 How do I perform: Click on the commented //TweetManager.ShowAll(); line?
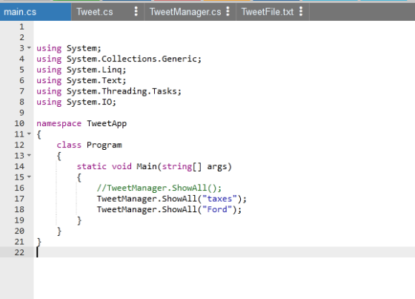(159, 188)
